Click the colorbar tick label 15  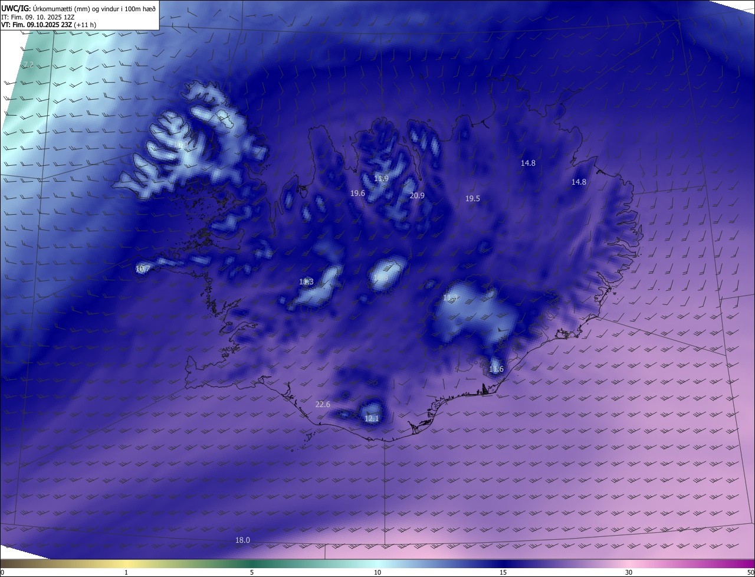pyautogui.click(x=503, y=572)
